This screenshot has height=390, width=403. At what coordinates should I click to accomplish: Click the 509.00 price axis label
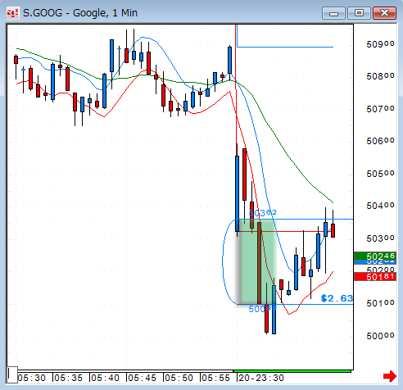point(380,44)
